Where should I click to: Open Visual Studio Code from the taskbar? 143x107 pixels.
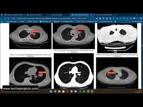80,92
